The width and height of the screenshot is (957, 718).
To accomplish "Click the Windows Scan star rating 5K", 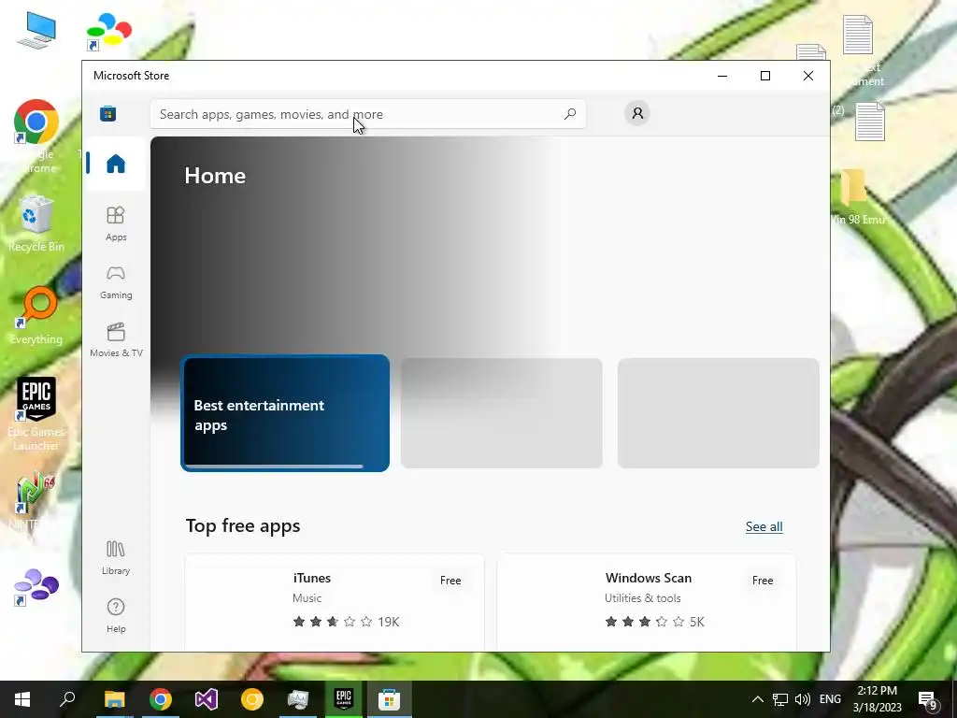I will point(654,622).
